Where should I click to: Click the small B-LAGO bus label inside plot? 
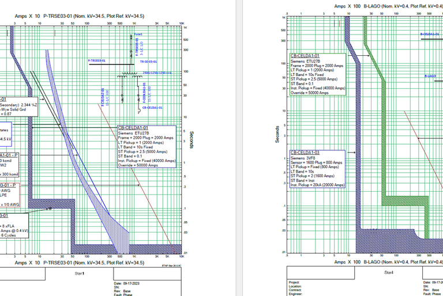pyautogui.click(x=430, y=76)
